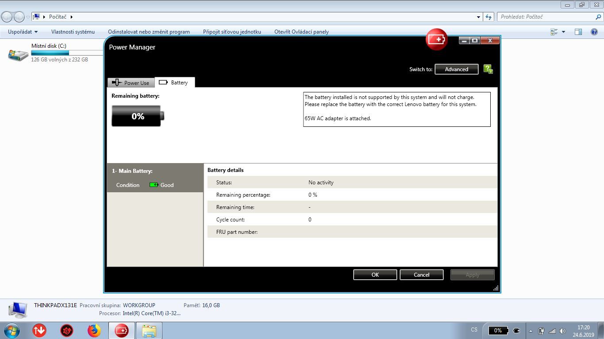Viewport: 604px width, 339px height.
Task: Select the 1- Main Battery entry
Action: tap(155, 178)
